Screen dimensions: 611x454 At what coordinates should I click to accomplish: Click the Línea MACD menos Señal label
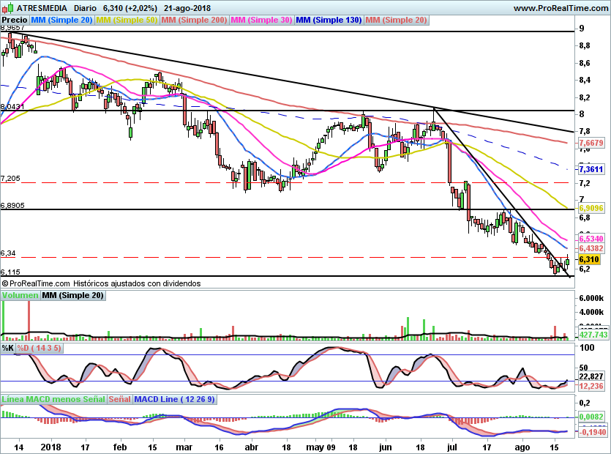point(53,400)
